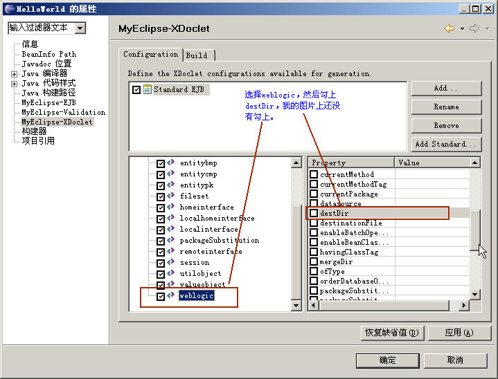
Task: Switch to the Configuration tab
Action: coord(150,55)
